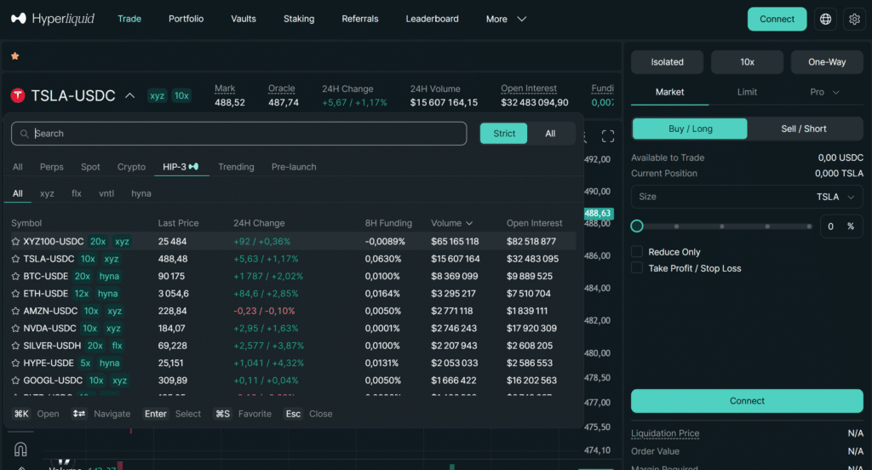
Task: Switch to HIP-3 market tab
Action: click(x=181, y=167)
